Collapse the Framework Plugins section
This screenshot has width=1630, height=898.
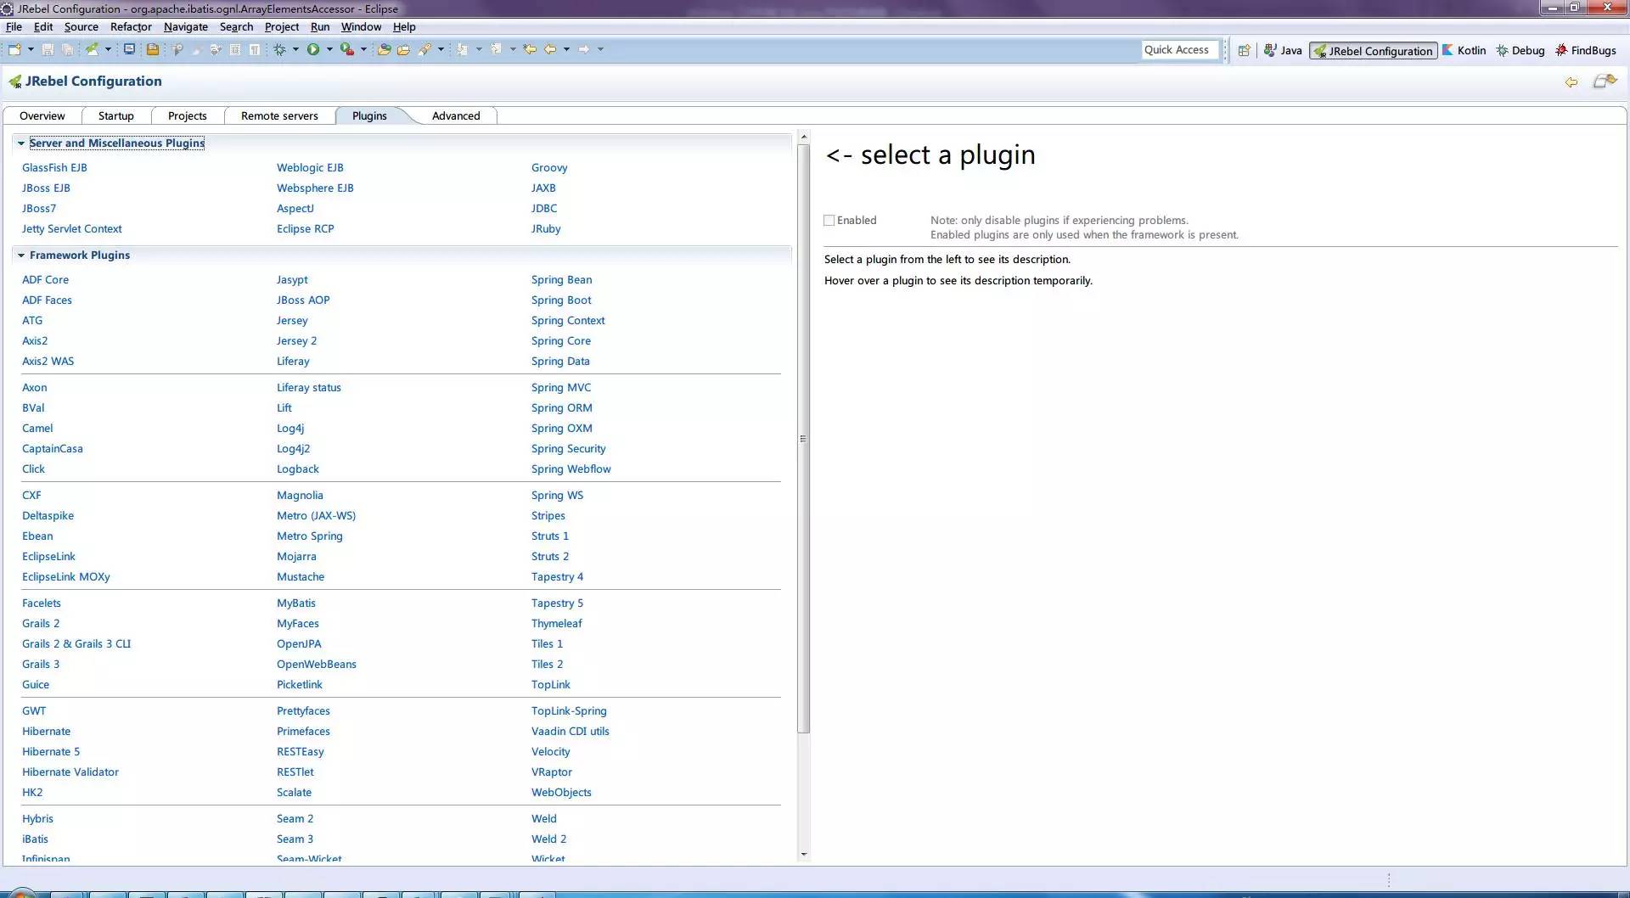tap(21, 255)
